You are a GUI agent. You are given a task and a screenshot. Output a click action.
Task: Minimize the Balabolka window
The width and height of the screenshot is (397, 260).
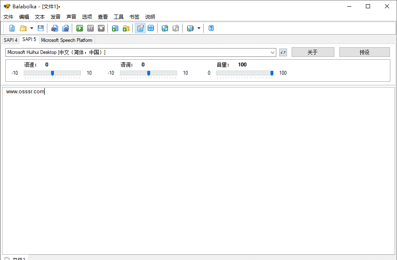[349, 6]
